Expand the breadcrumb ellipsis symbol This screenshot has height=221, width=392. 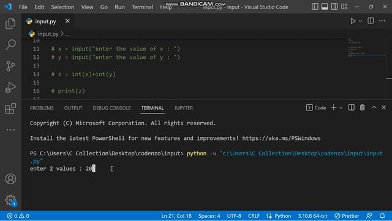67,34
